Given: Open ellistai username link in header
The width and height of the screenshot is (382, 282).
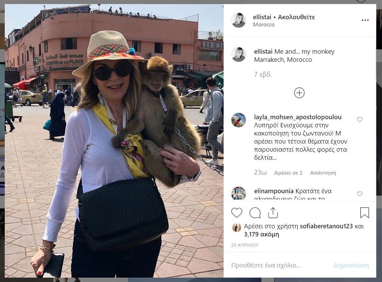Looking at the screenshot, I should click(x=262, y=17).
